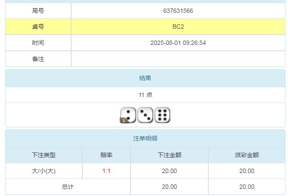The image size is (288, 196).
Task: Click the 总计 total row label
Action: (x=68, y=187)
